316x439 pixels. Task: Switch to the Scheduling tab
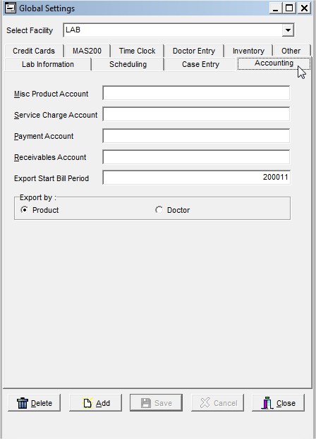[x=128, y=64]
